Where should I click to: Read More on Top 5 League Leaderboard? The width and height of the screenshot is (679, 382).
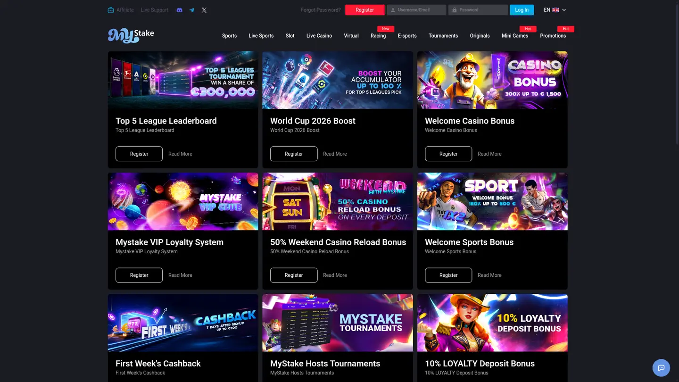pos(180,154)
